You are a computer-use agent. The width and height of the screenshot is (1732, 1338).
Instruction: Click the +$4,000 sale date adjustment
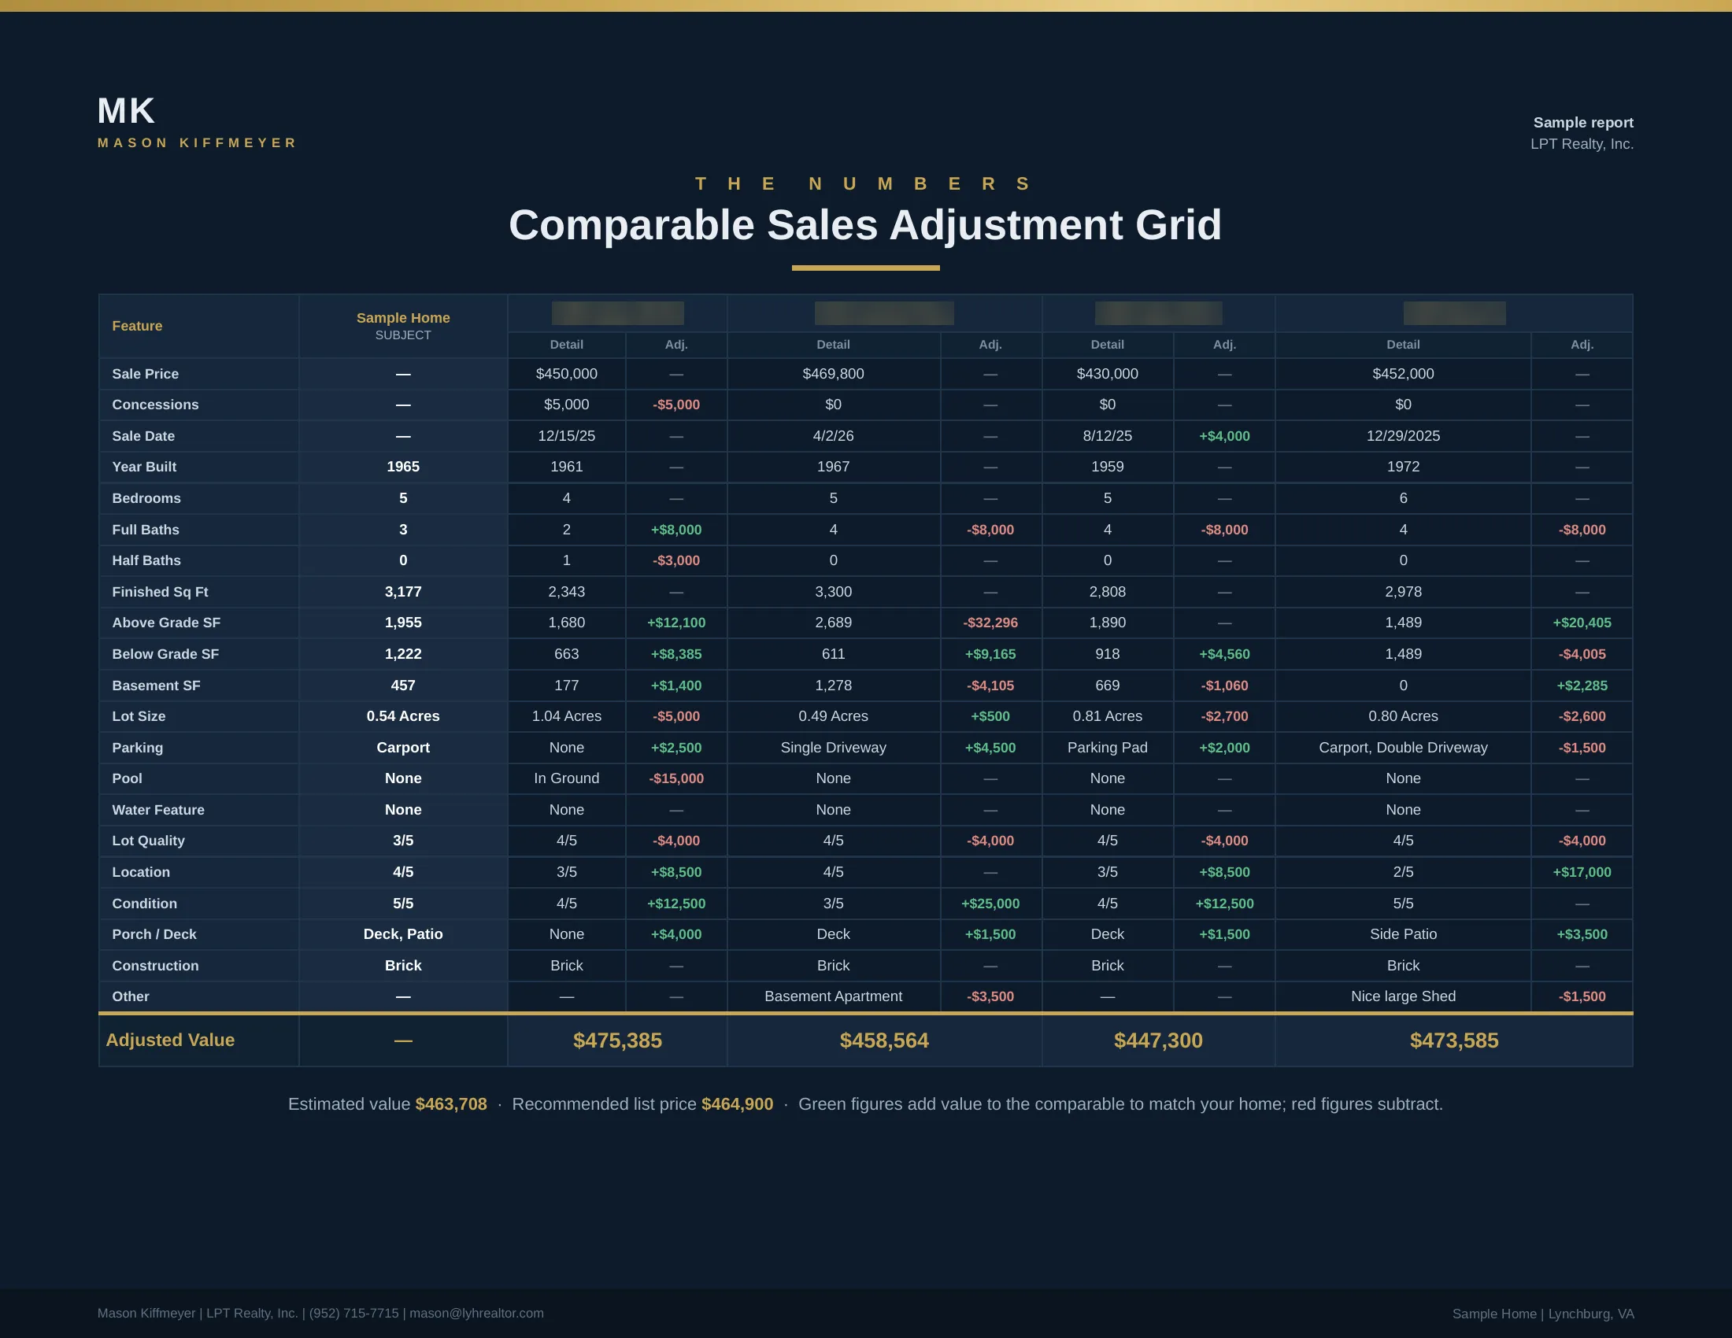coord(1224,436)
